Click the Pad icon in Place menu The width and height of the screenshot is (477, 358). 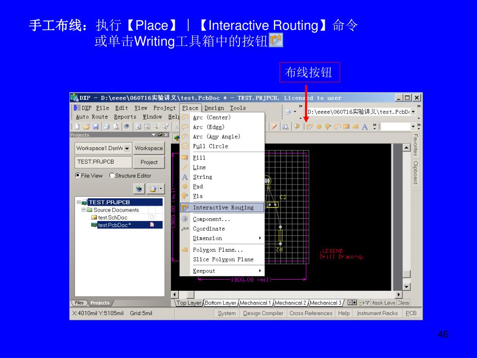coord(185,186)
